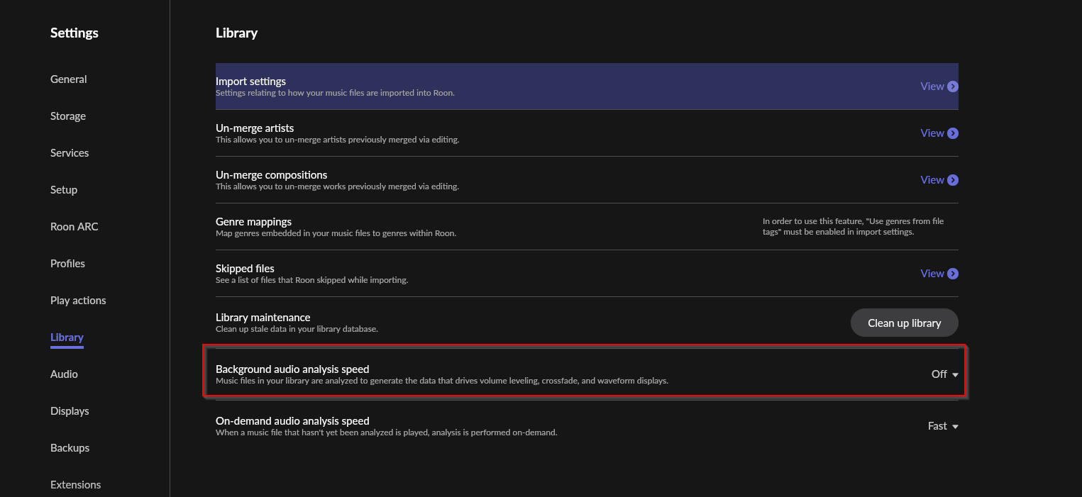Viewport: 1082px width, 497px height.
Task: Open Setup settings page
Action: [64, 190]
